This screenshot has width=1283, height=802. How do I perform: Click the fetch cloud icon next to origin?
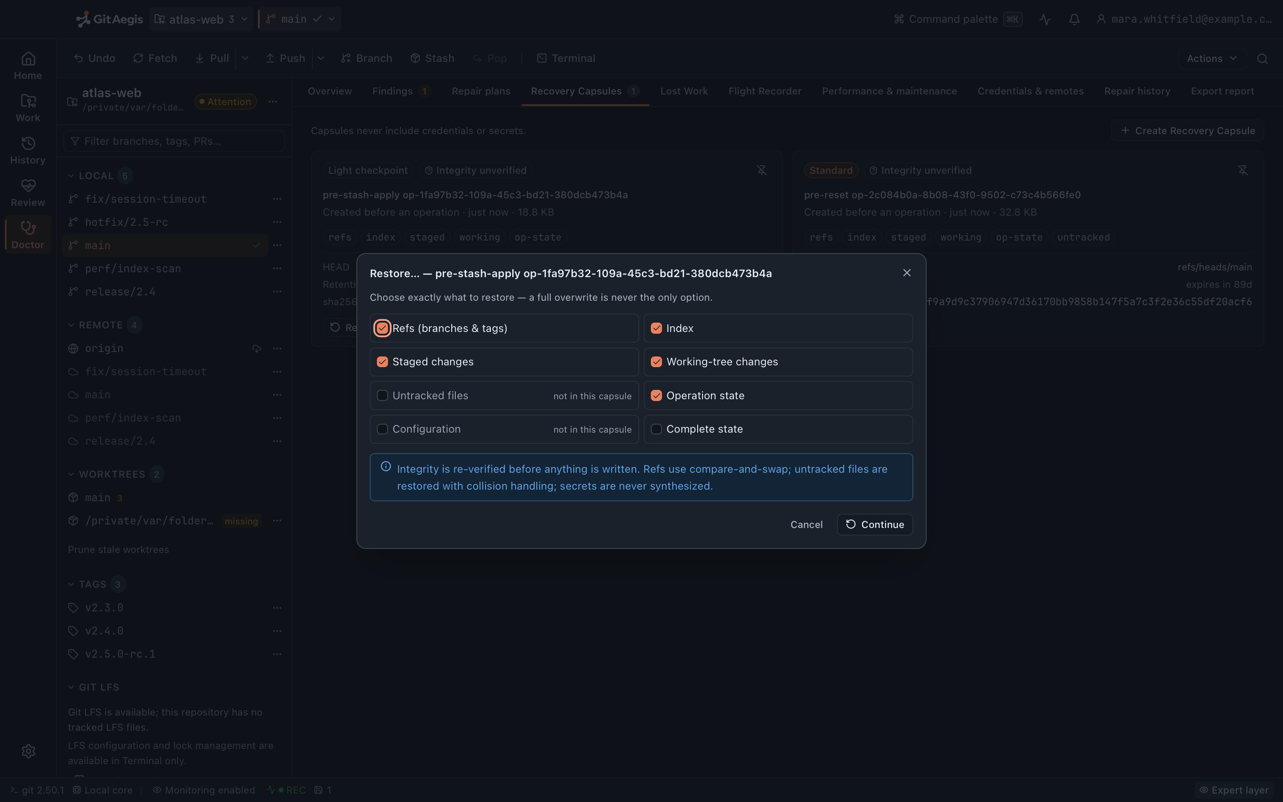point(257,348)
